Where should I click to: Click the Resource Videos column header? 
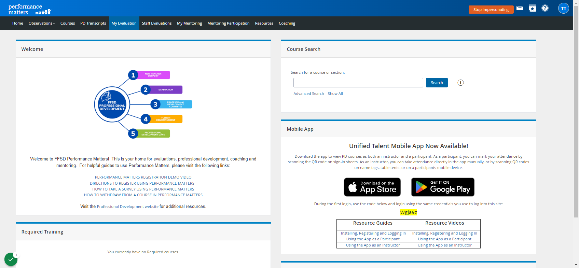pyautogui.click(x=444, y=223)
